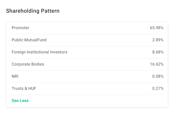Click the Public MutualFund label
The height and width of the screenshot is (123, 182).
29,40
